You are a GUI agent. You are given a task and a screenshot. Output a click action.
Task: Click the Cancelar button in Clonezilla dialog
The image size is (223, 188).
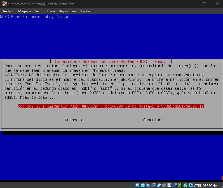pos(152,120)
